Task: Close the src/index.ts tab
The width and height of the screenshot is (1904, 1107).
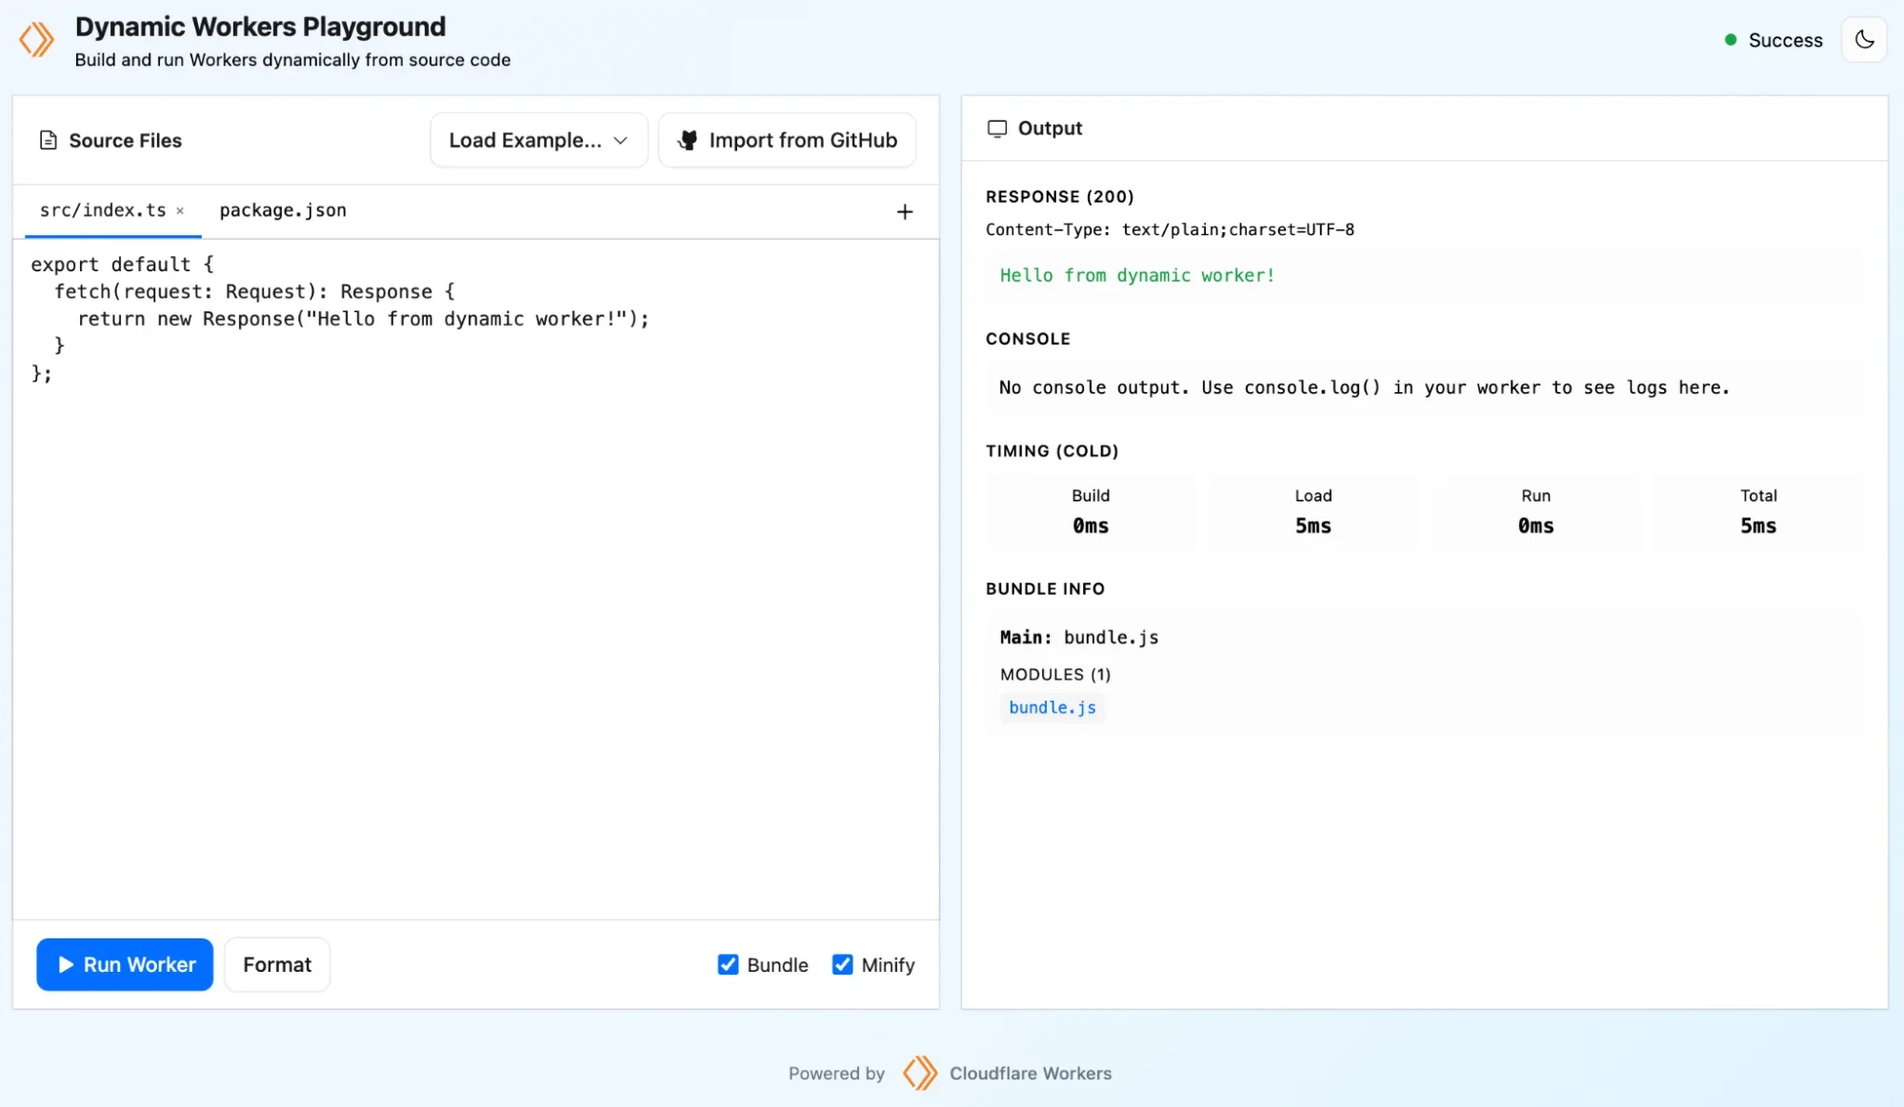Action: pos(180,210)
